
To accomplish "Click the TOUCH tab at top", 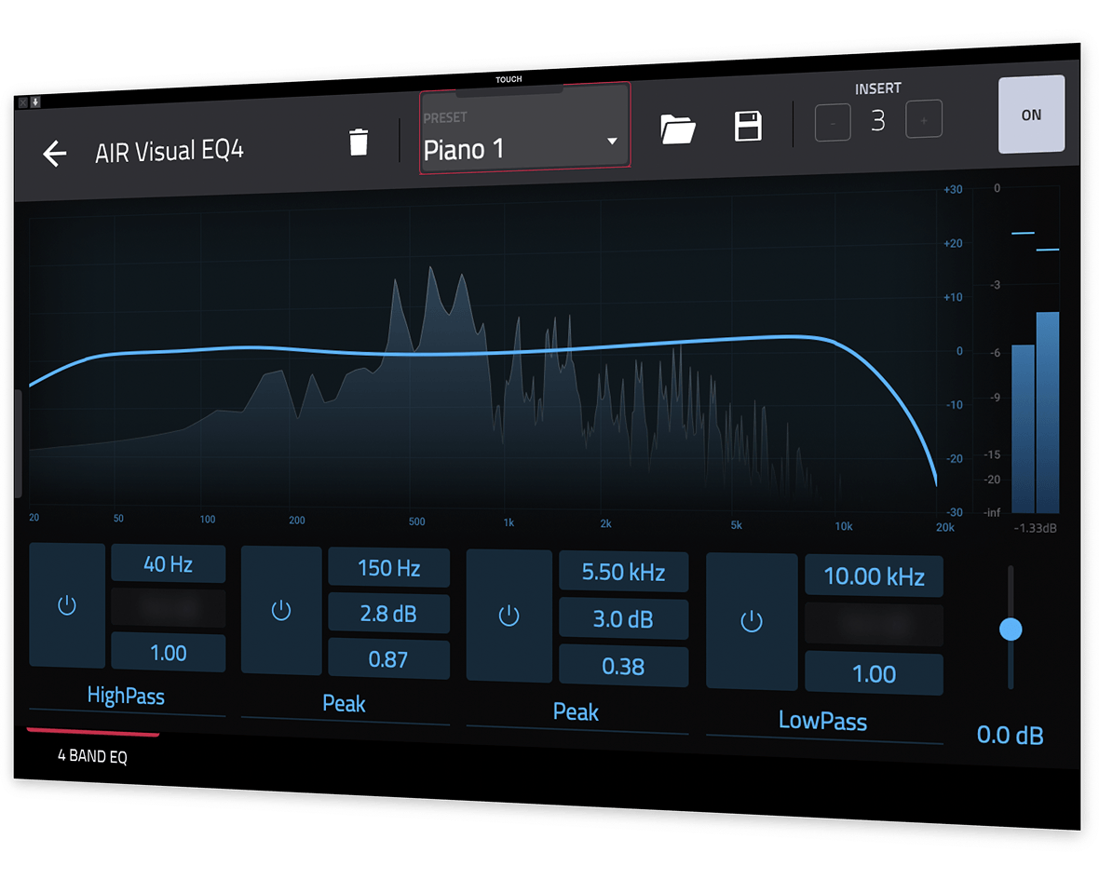I will point(509,80).
